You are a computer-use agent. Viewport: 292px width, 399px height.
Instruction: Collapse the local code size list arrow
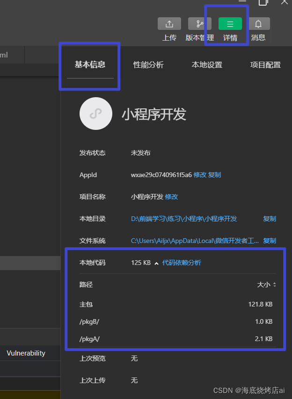156,264
